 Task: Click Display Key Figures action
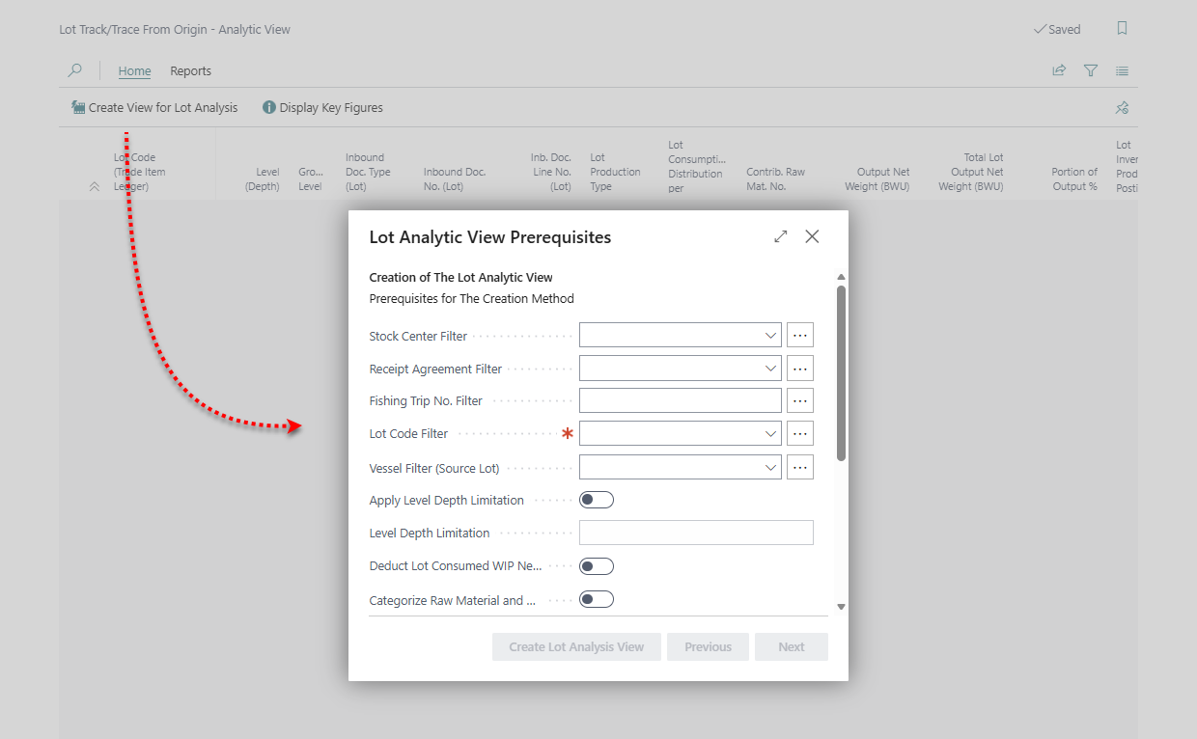(322, 108)
